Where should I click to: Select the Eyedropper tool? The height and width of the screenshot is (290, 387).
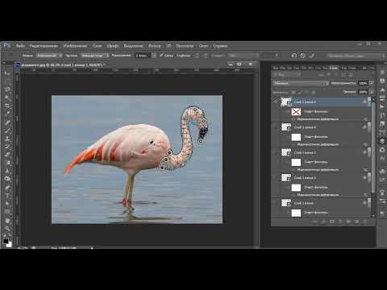pyautogui.click(x=7, y=114)
